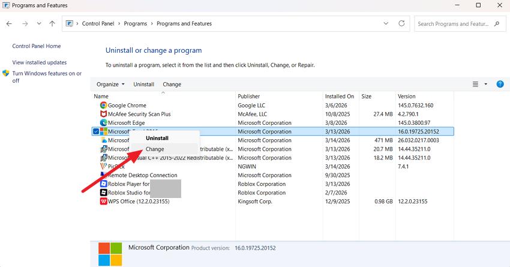Uncheck the selected Microsoft row checkbox
Image resolution: width=510 pixels, height=267 pixels.
tap(96, 131)
